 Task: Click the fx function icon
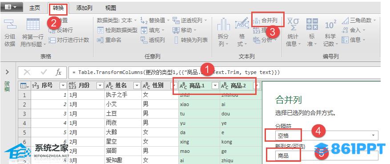[x=58, y=73]
